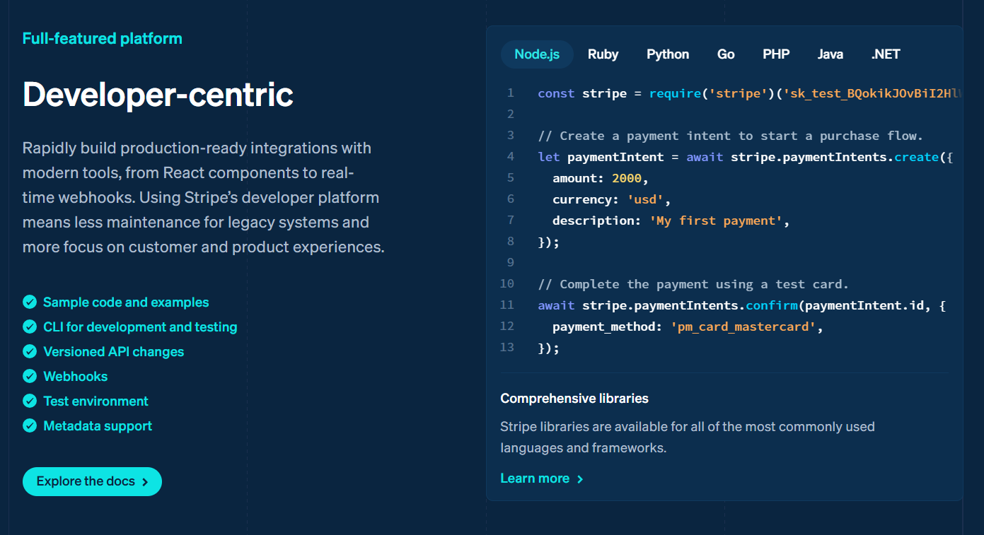Viewport: 984px width, 535px height.
Task: Click the Explore the docs button
Action: click(x=92, y=481)
